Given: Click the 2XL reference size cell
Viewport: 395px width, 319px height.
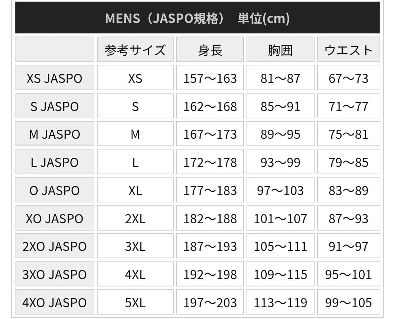Looking at the screenshot, I should pyautogui.click(x=135, y=218).
